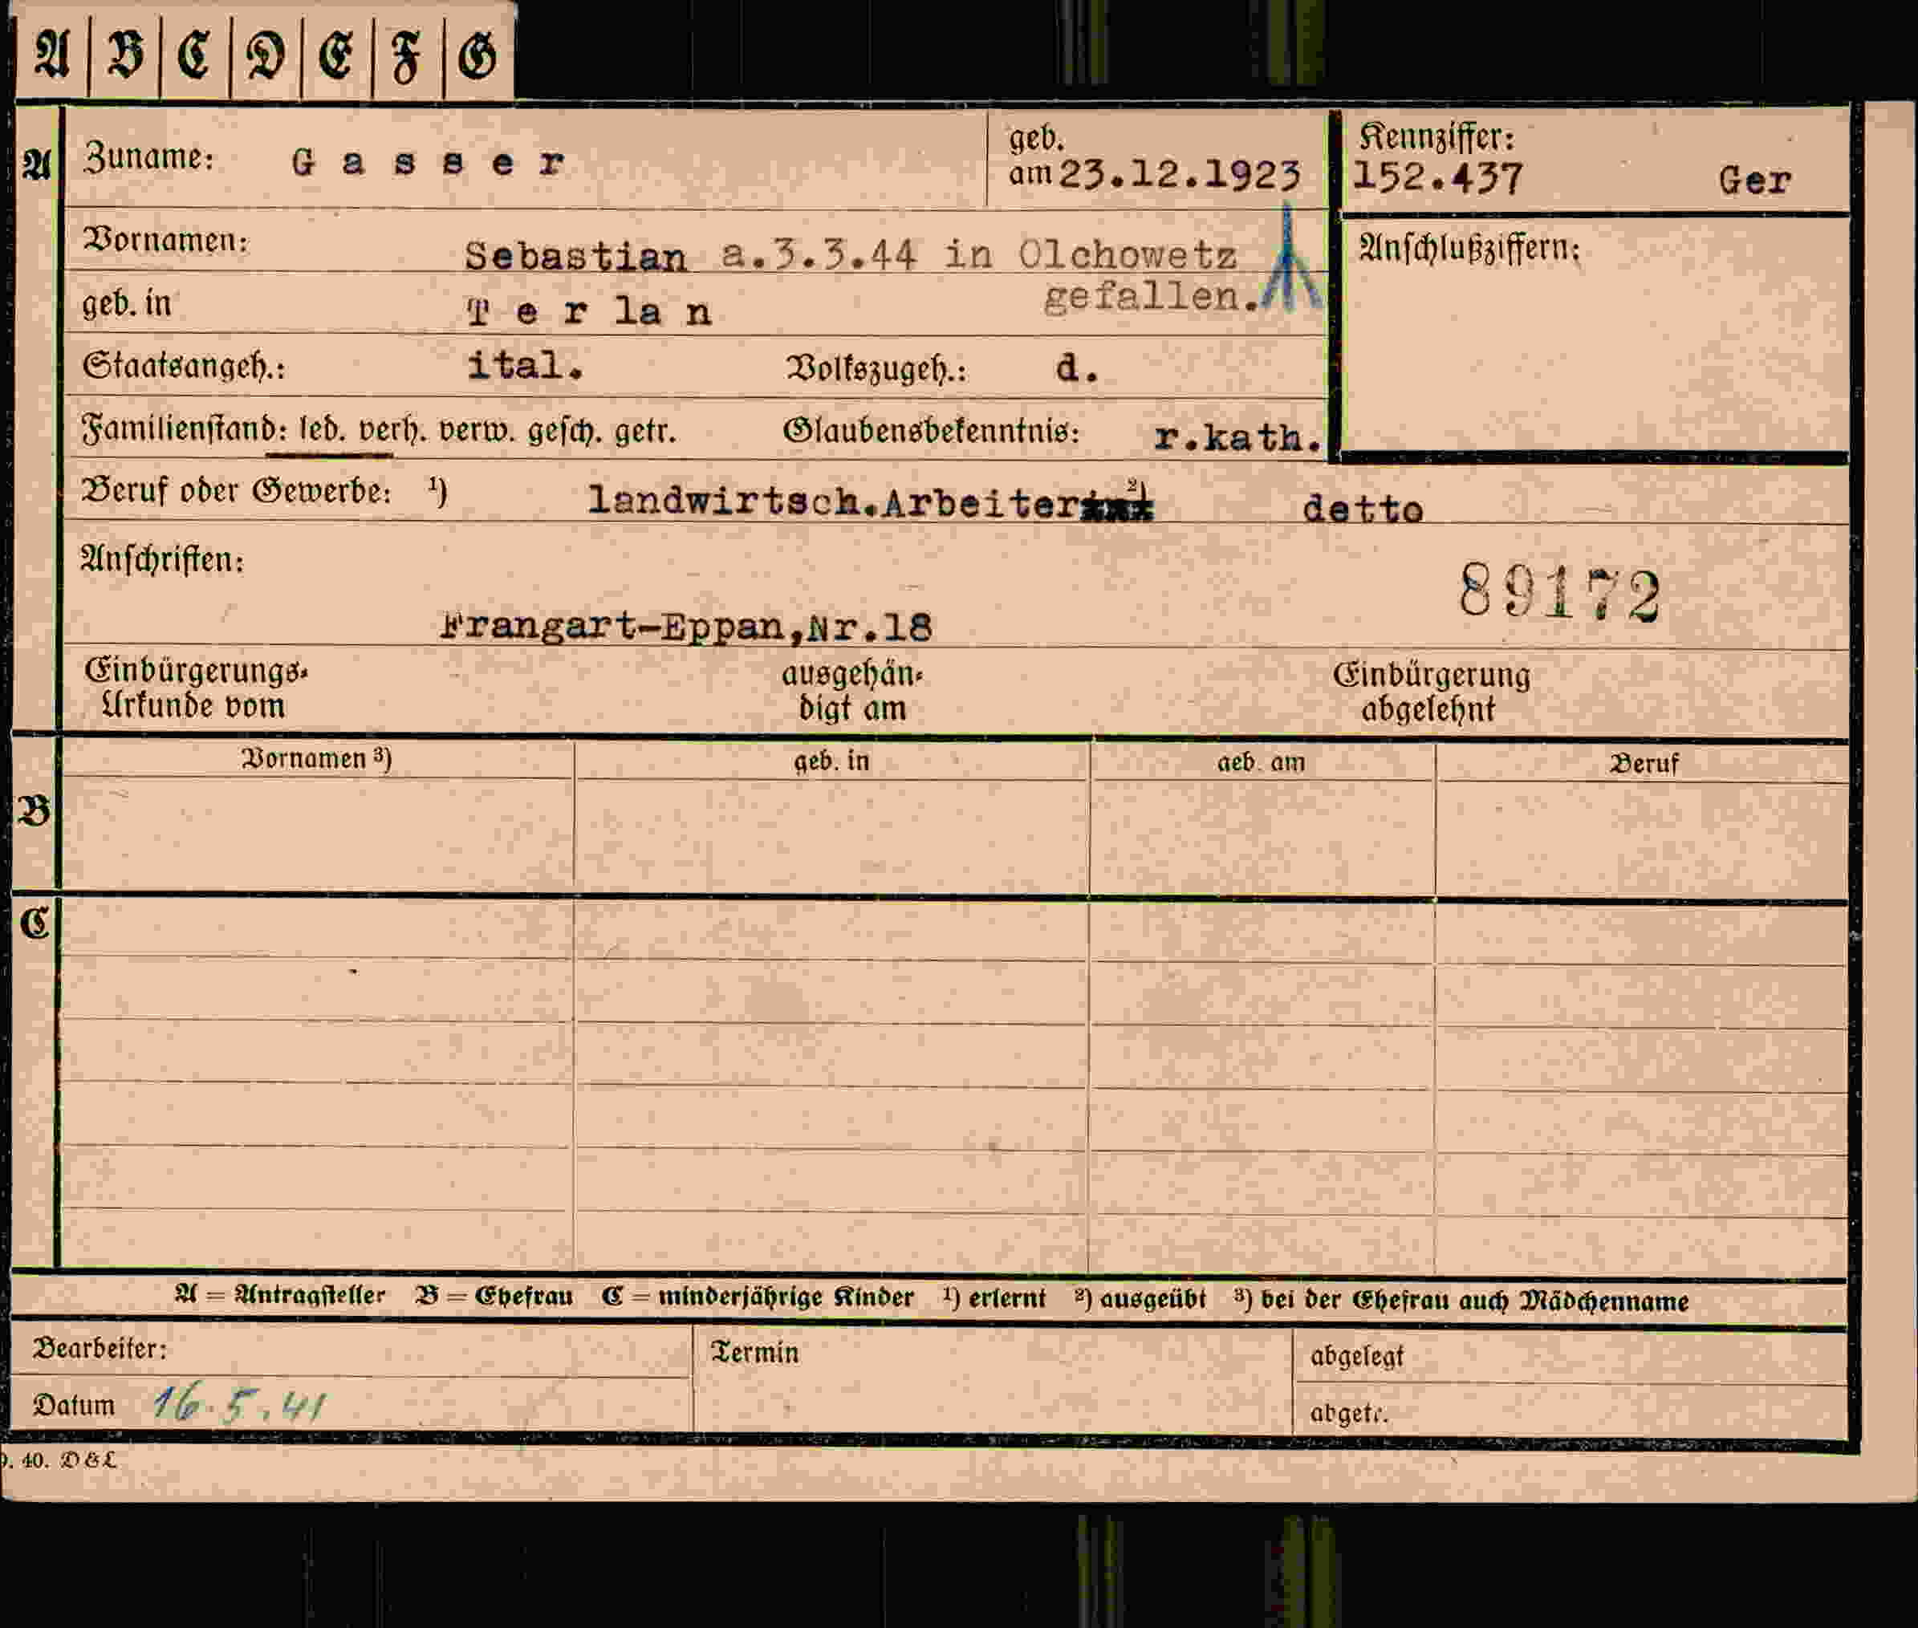Click the surname letters "G a s s e r"
The width and height of the screenshot is (1918, 1628).
(429, 164)
